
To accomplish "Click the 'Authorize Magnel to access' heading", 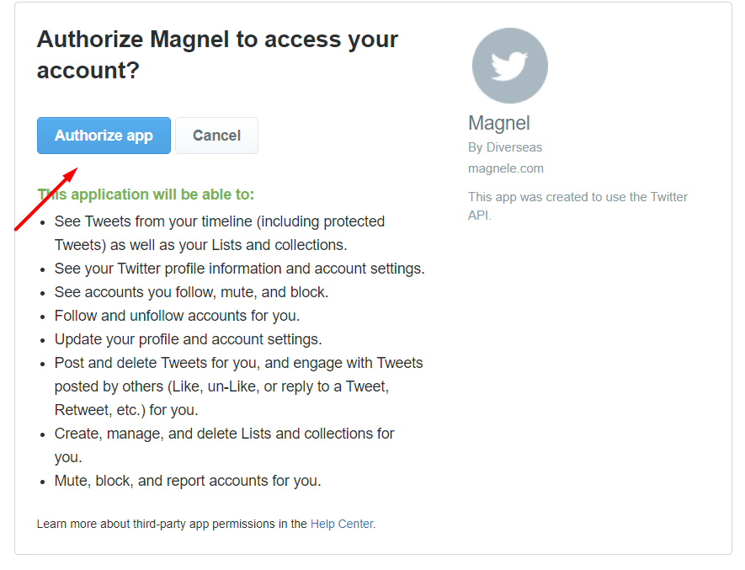I will pos(217,55).
